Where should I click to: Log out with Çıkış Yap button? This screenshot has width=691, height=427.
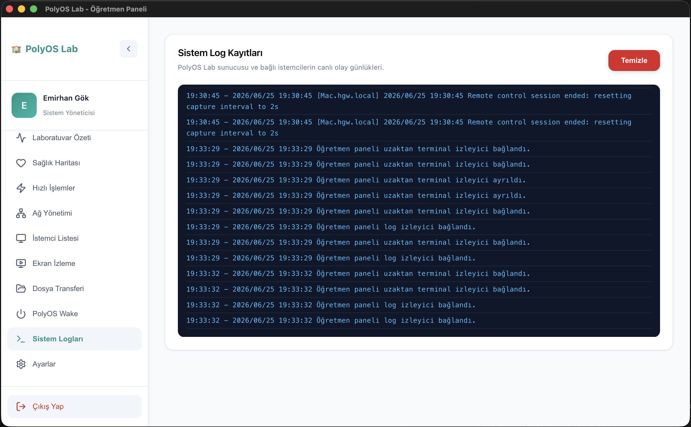pos(74,406)
